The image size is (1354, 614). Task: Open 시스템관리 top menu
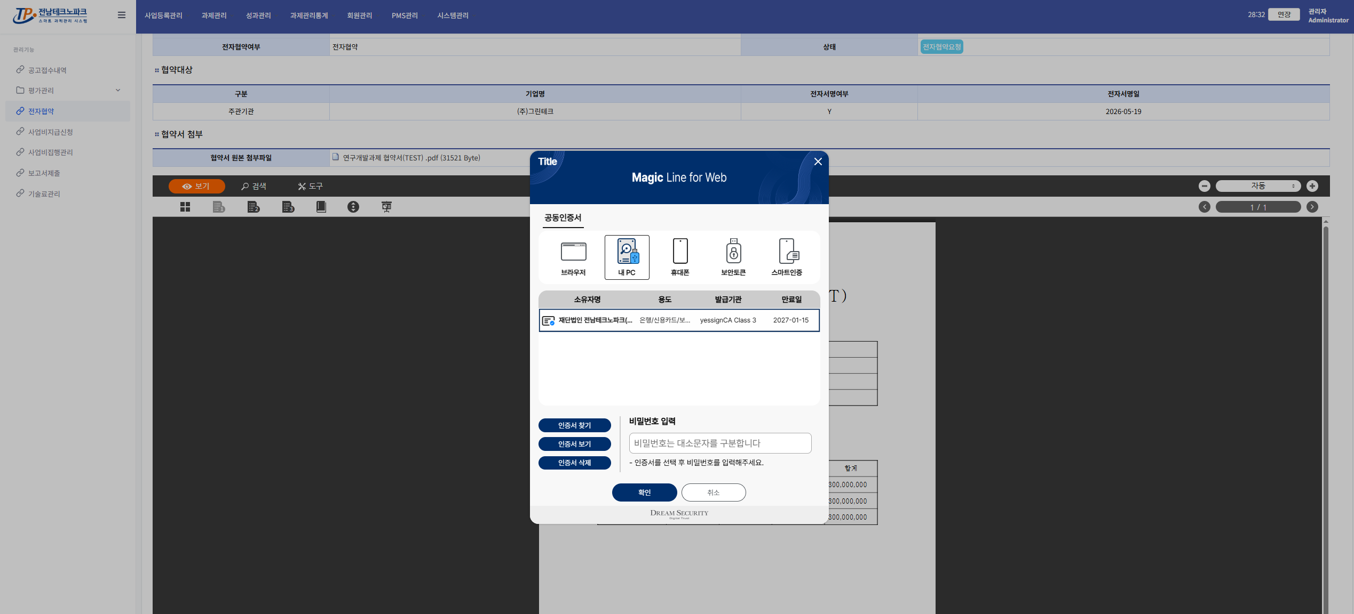point(453,16)
